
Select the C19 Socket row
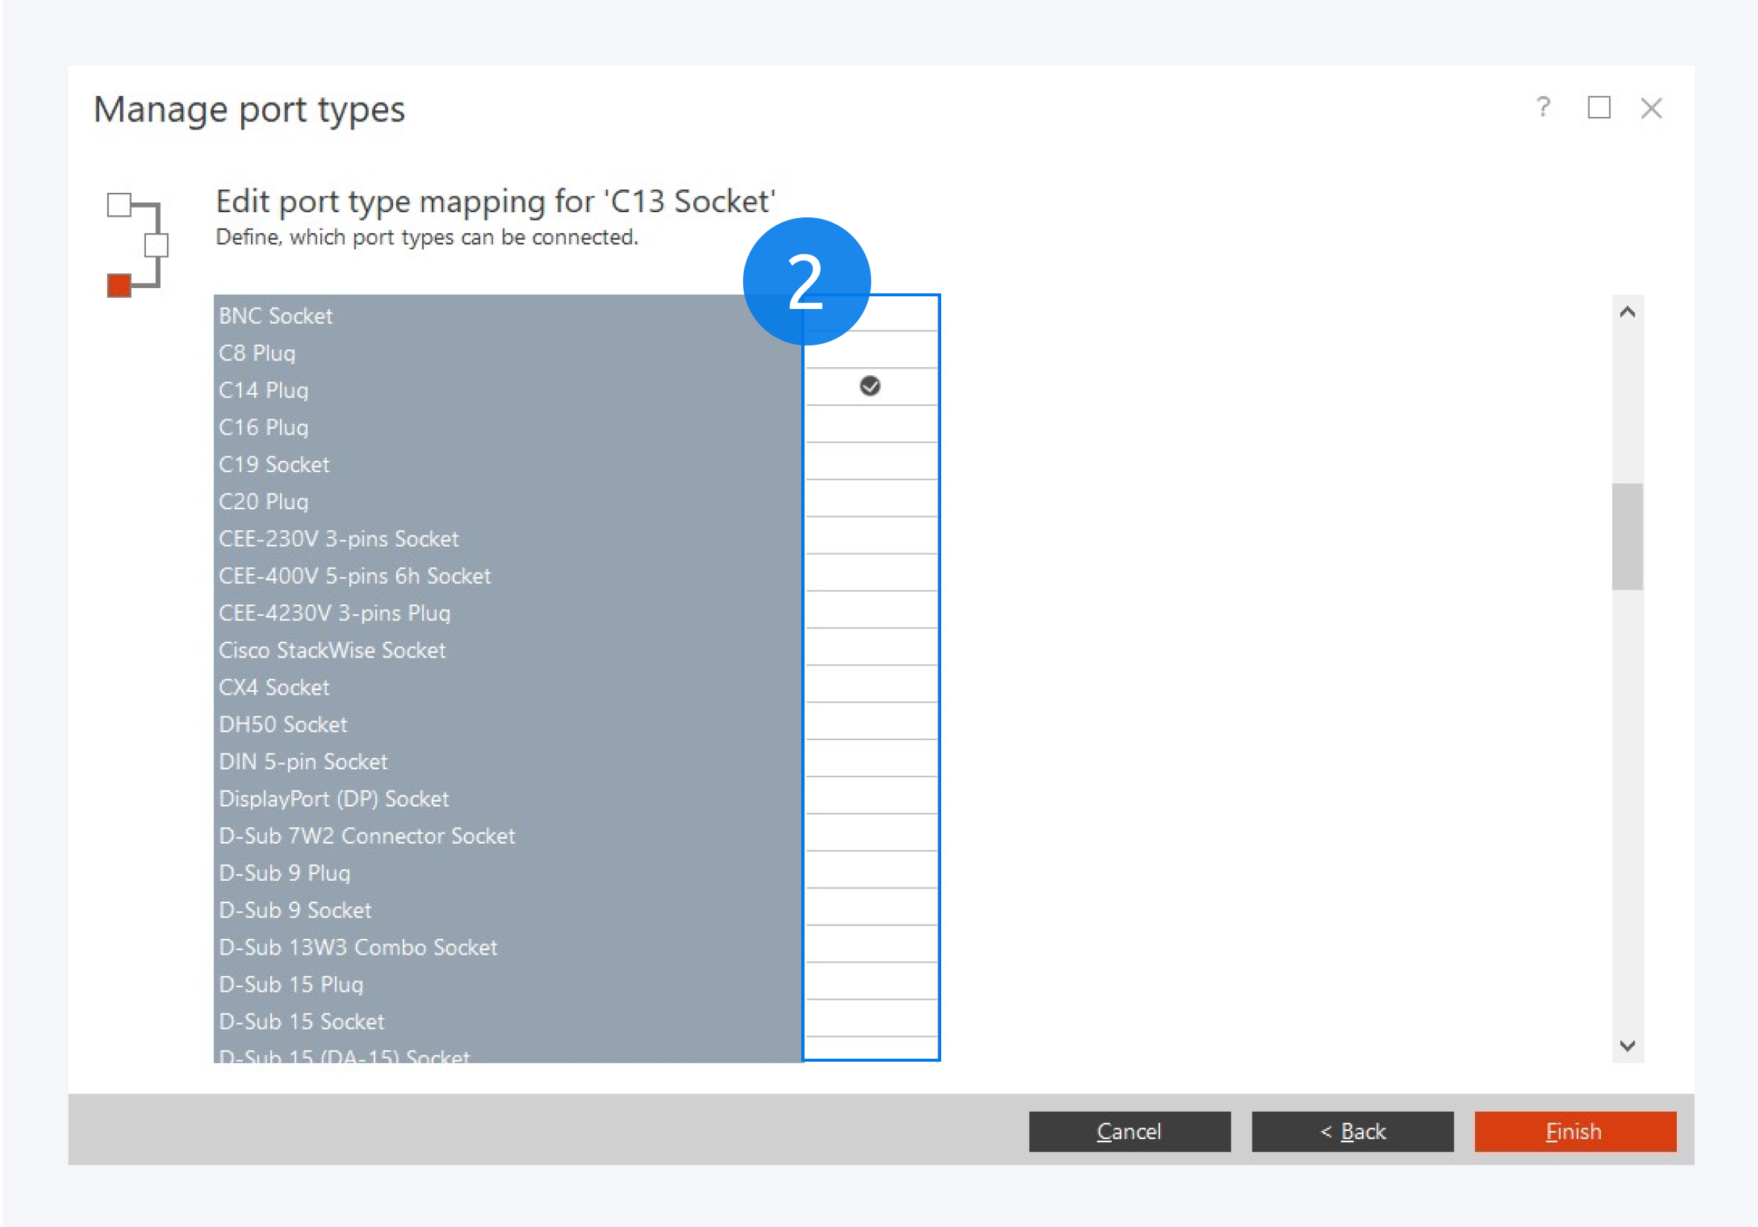coord(274,465)
